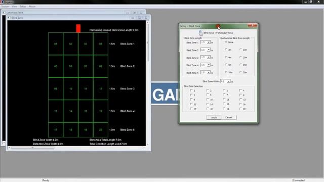Select the 20m quick blind area length
324x182 pixels.
pos(240,57)
